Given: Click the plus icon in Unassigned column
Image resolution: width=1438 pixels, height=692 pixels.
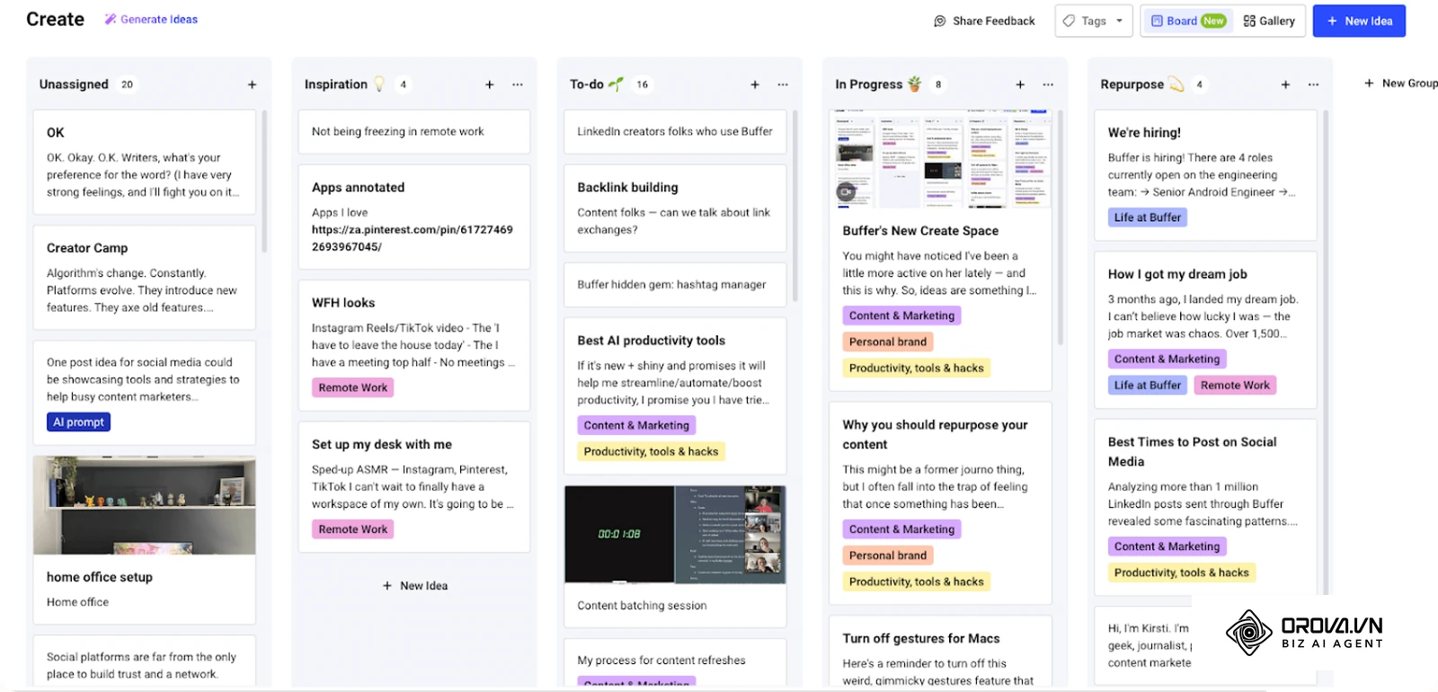Looking at the screenshot, I should (253, 84).
